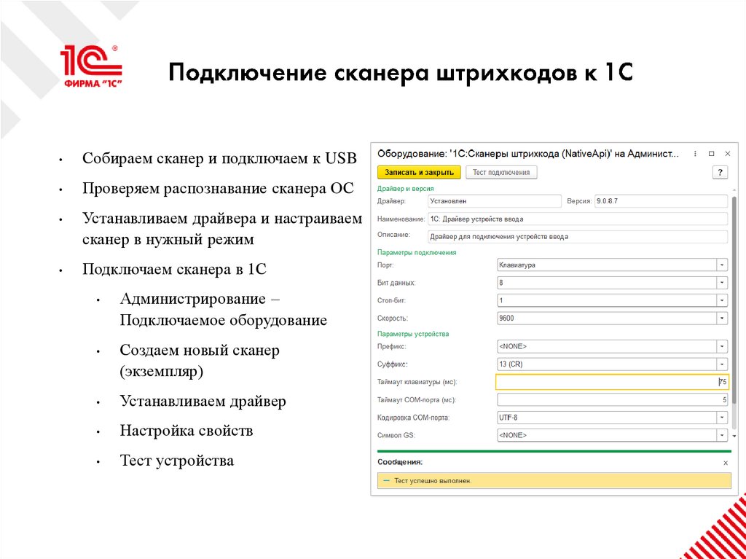Expand the Порт dropdown showing Клавиатура
746x559 pixels.
pyautogui.click(x=722, y=265)
